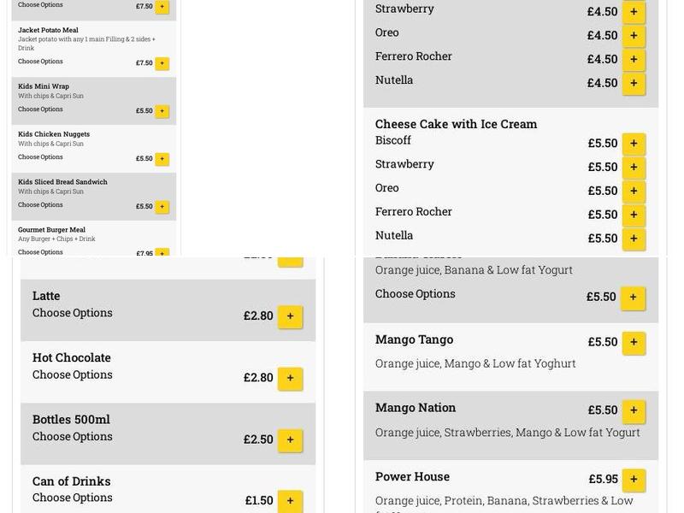The width and height of the screenshot is (684, 513).
Task: Add Mango Tango smoothie to basket
Action: click(633, 343)
